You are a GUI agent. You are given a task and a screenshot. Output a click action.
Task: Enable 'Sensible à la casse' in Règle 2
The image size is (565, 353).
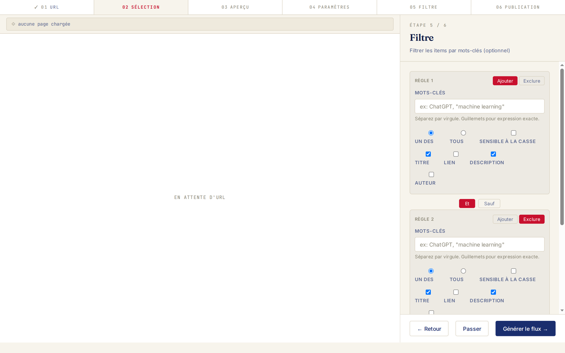(513, 271)
